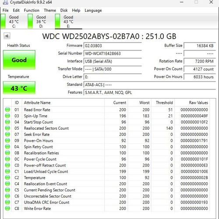Click green status dot for Power Cycle Count

point(7,159)
